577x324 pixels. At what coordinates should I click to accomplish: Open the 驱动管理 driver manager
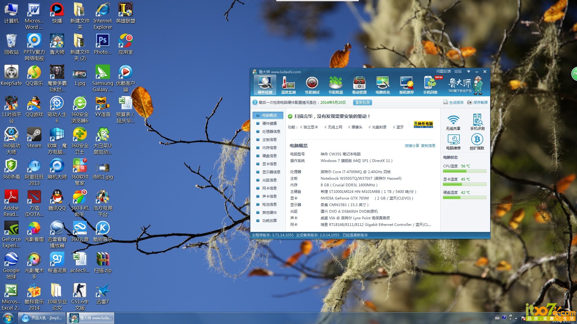coord(359,85)
